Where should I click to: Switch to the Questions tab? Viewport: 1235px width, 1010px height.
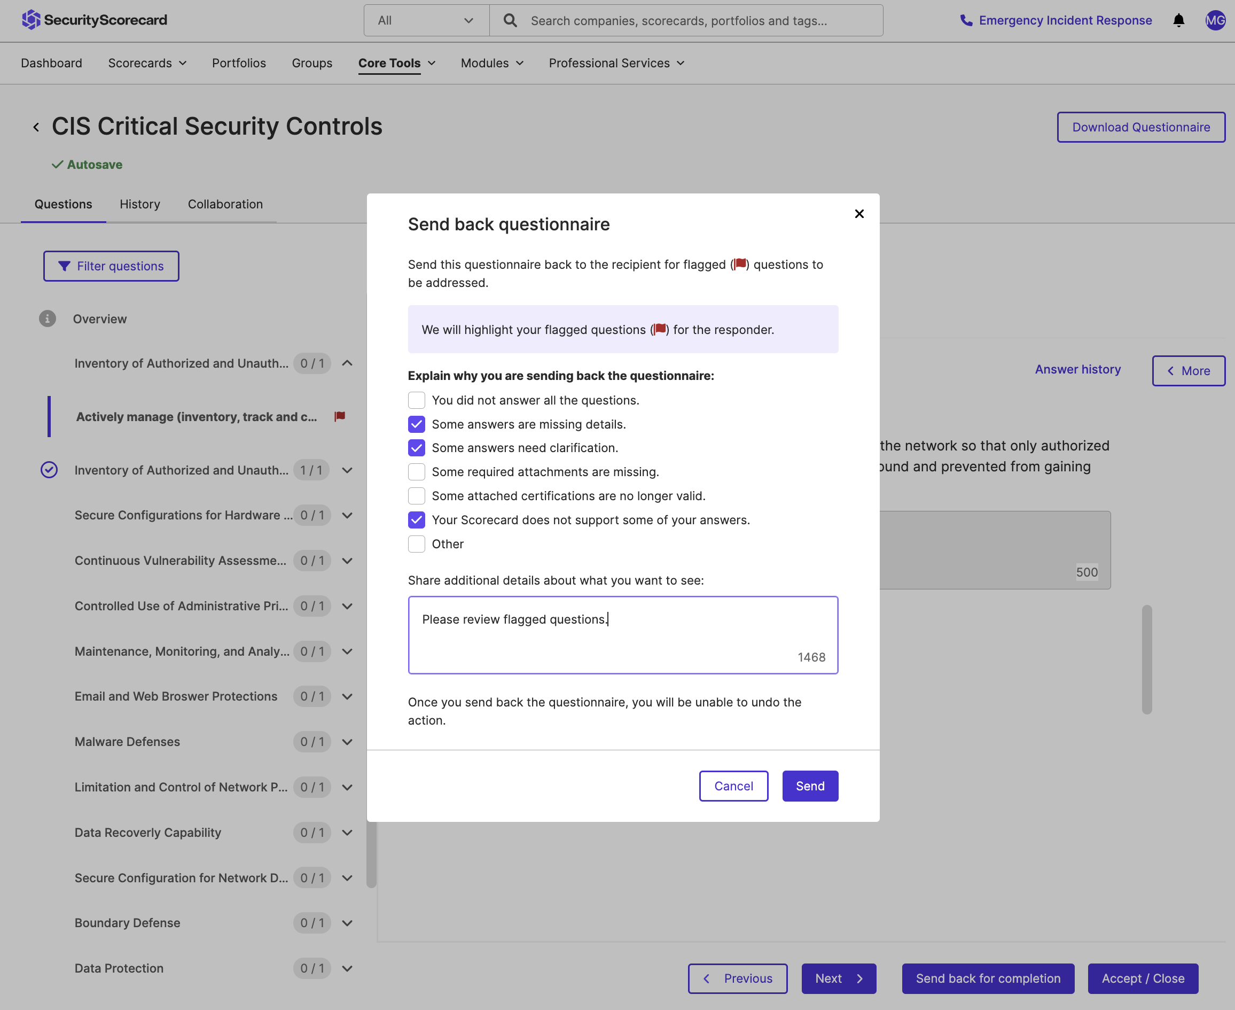pyautogui.click(x=63, y=204)
